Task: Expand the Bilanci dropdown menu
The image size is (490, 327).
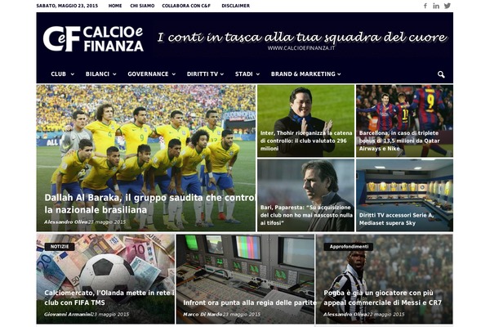Action: click(101, 74)
